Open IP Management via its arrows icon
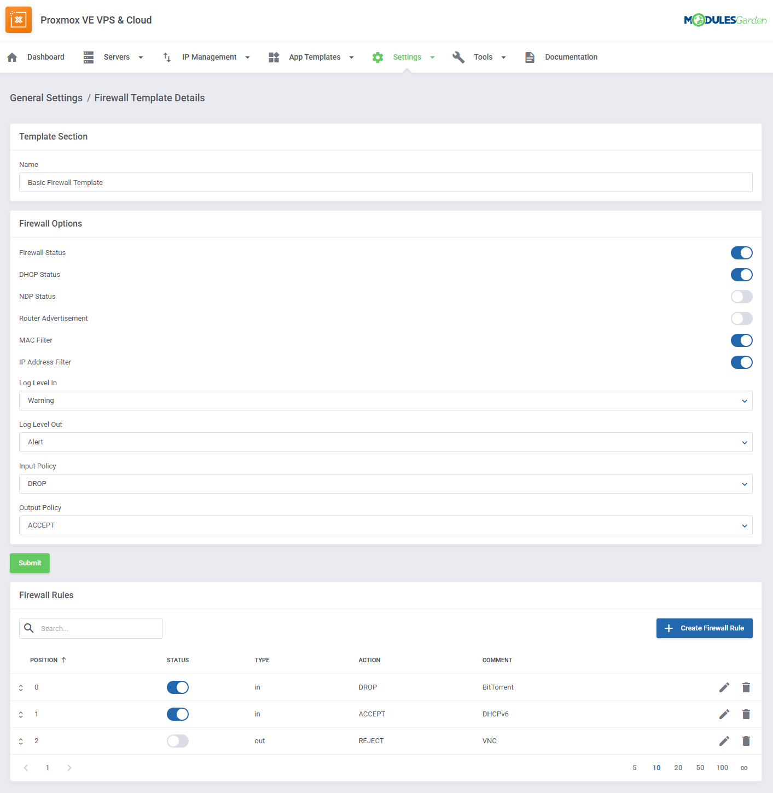 [x=167, y=57]
